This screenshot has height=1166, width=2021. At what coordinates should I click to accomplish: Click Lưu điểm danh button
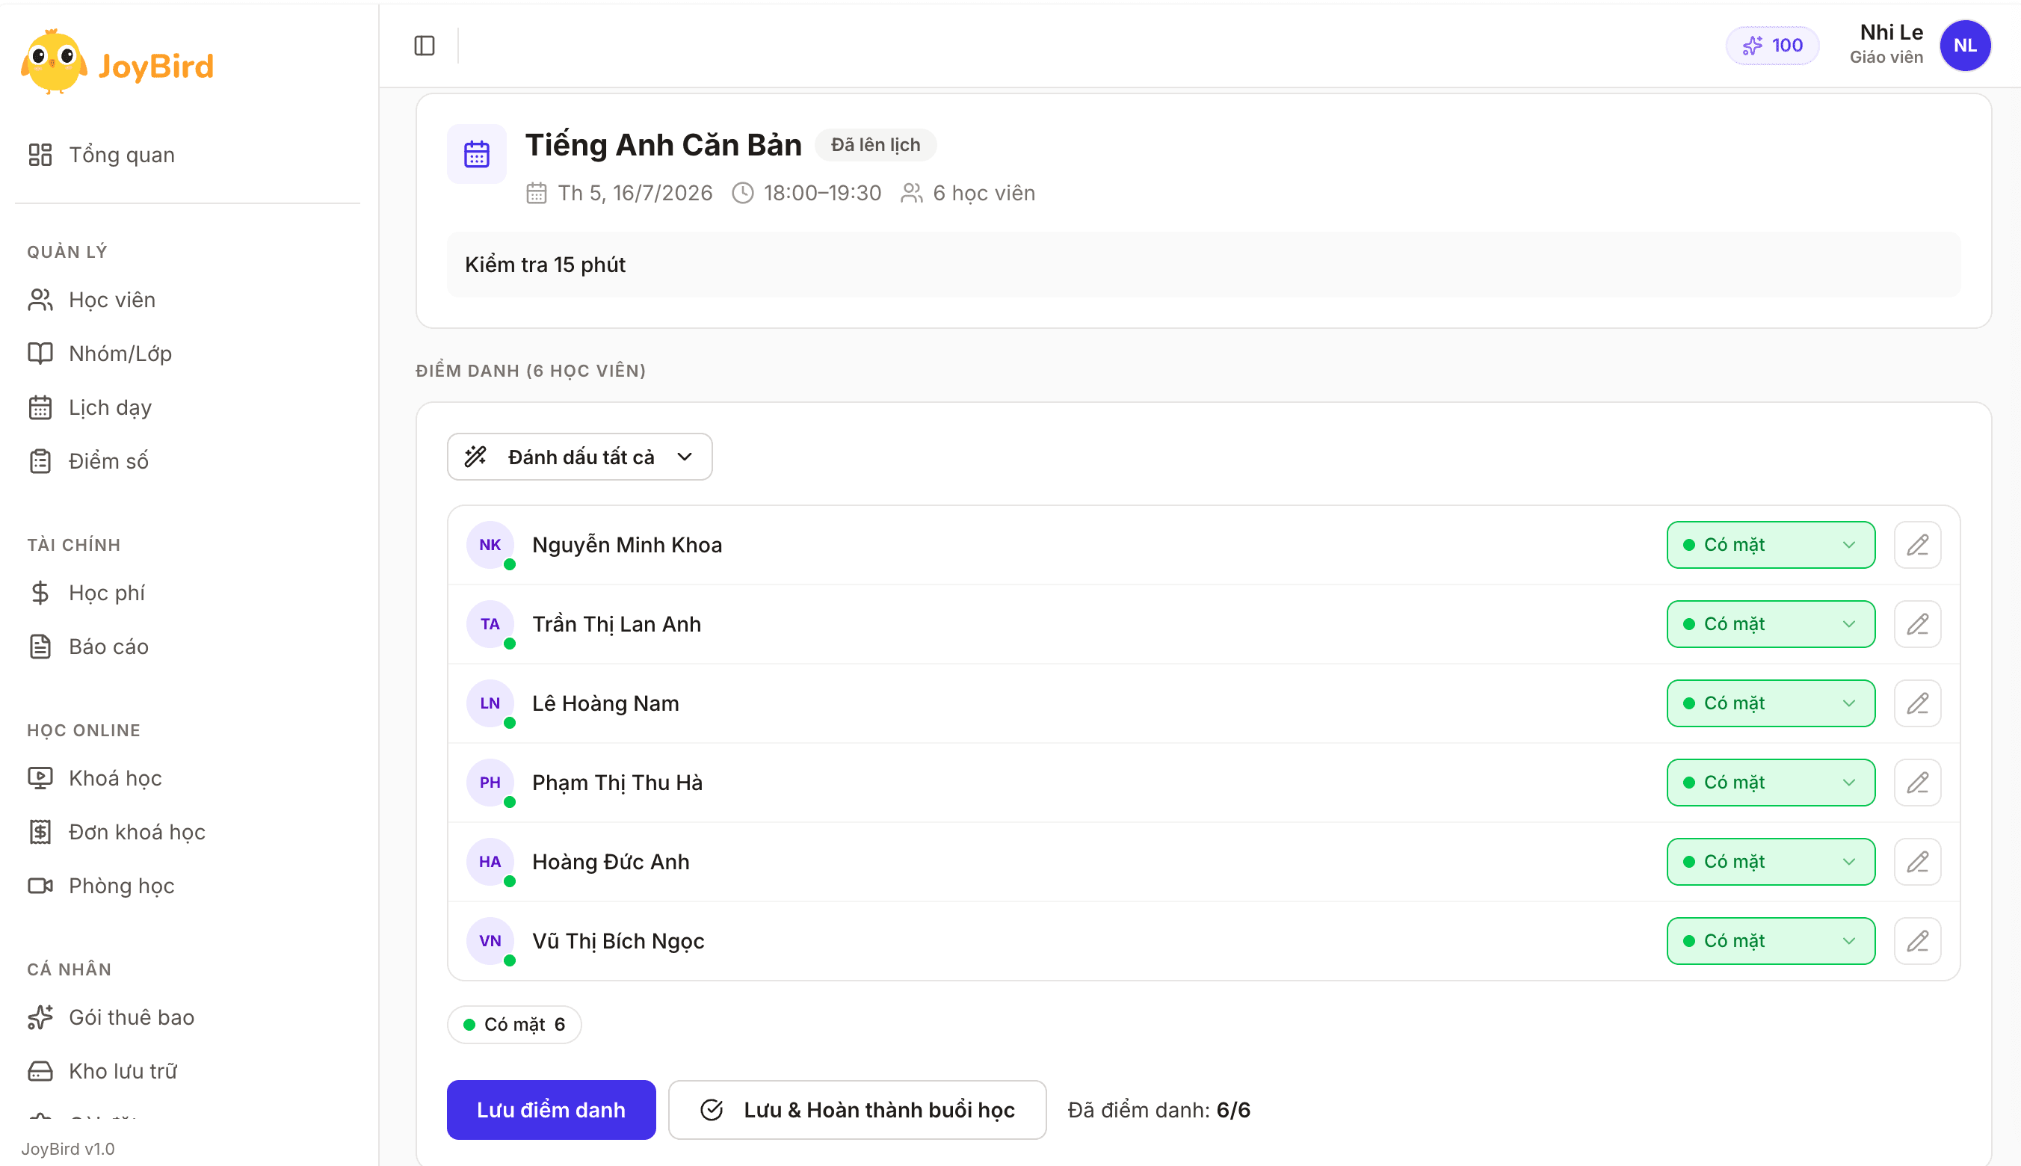551,1110
